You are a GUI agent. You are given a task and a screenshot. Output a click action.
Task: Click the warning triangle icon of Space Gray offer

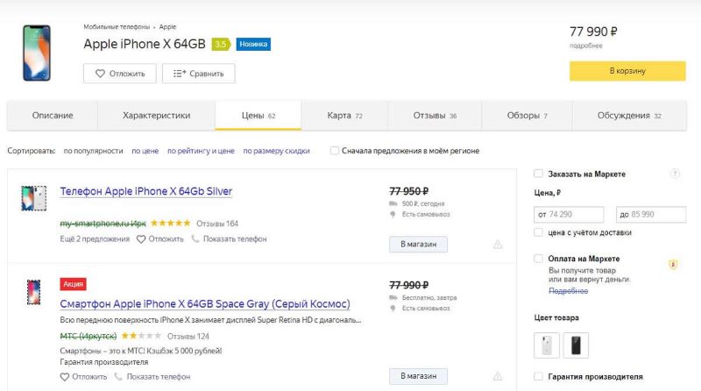(498, 376)
